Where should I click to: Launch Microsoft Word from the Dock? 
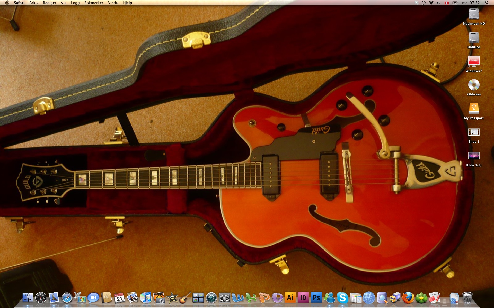tap(237, 298)
